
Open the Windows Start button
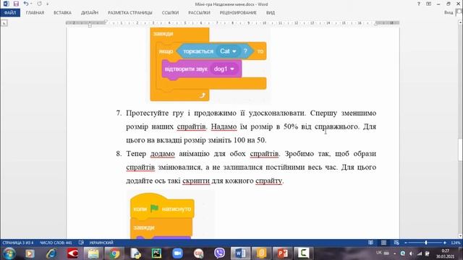(x=9, y=253)
